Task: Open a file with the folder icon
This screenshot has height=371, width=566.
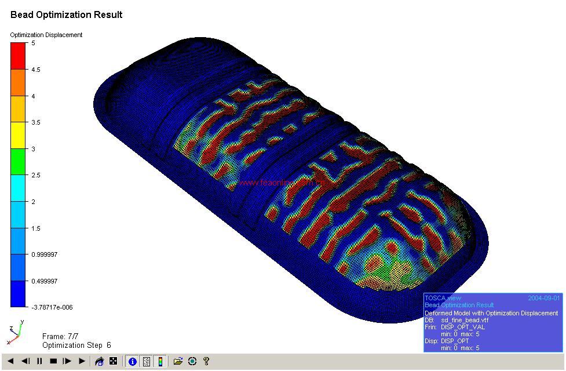Action: click(x=178, y=361)
